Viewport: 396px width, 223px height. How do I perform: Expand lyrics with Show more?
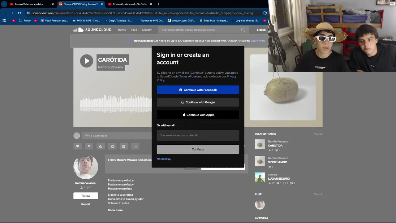pyautogui.click(x=115, y=210)
